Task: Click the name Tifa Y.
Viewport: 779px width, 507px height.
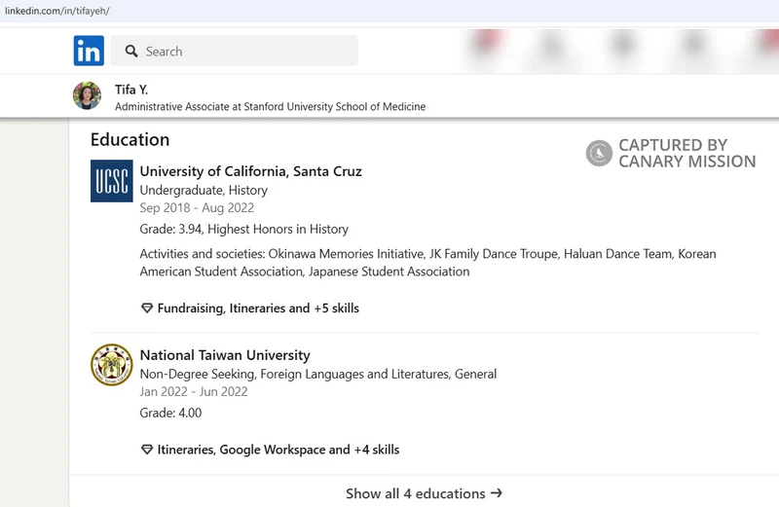Action: tap(131, 90)
